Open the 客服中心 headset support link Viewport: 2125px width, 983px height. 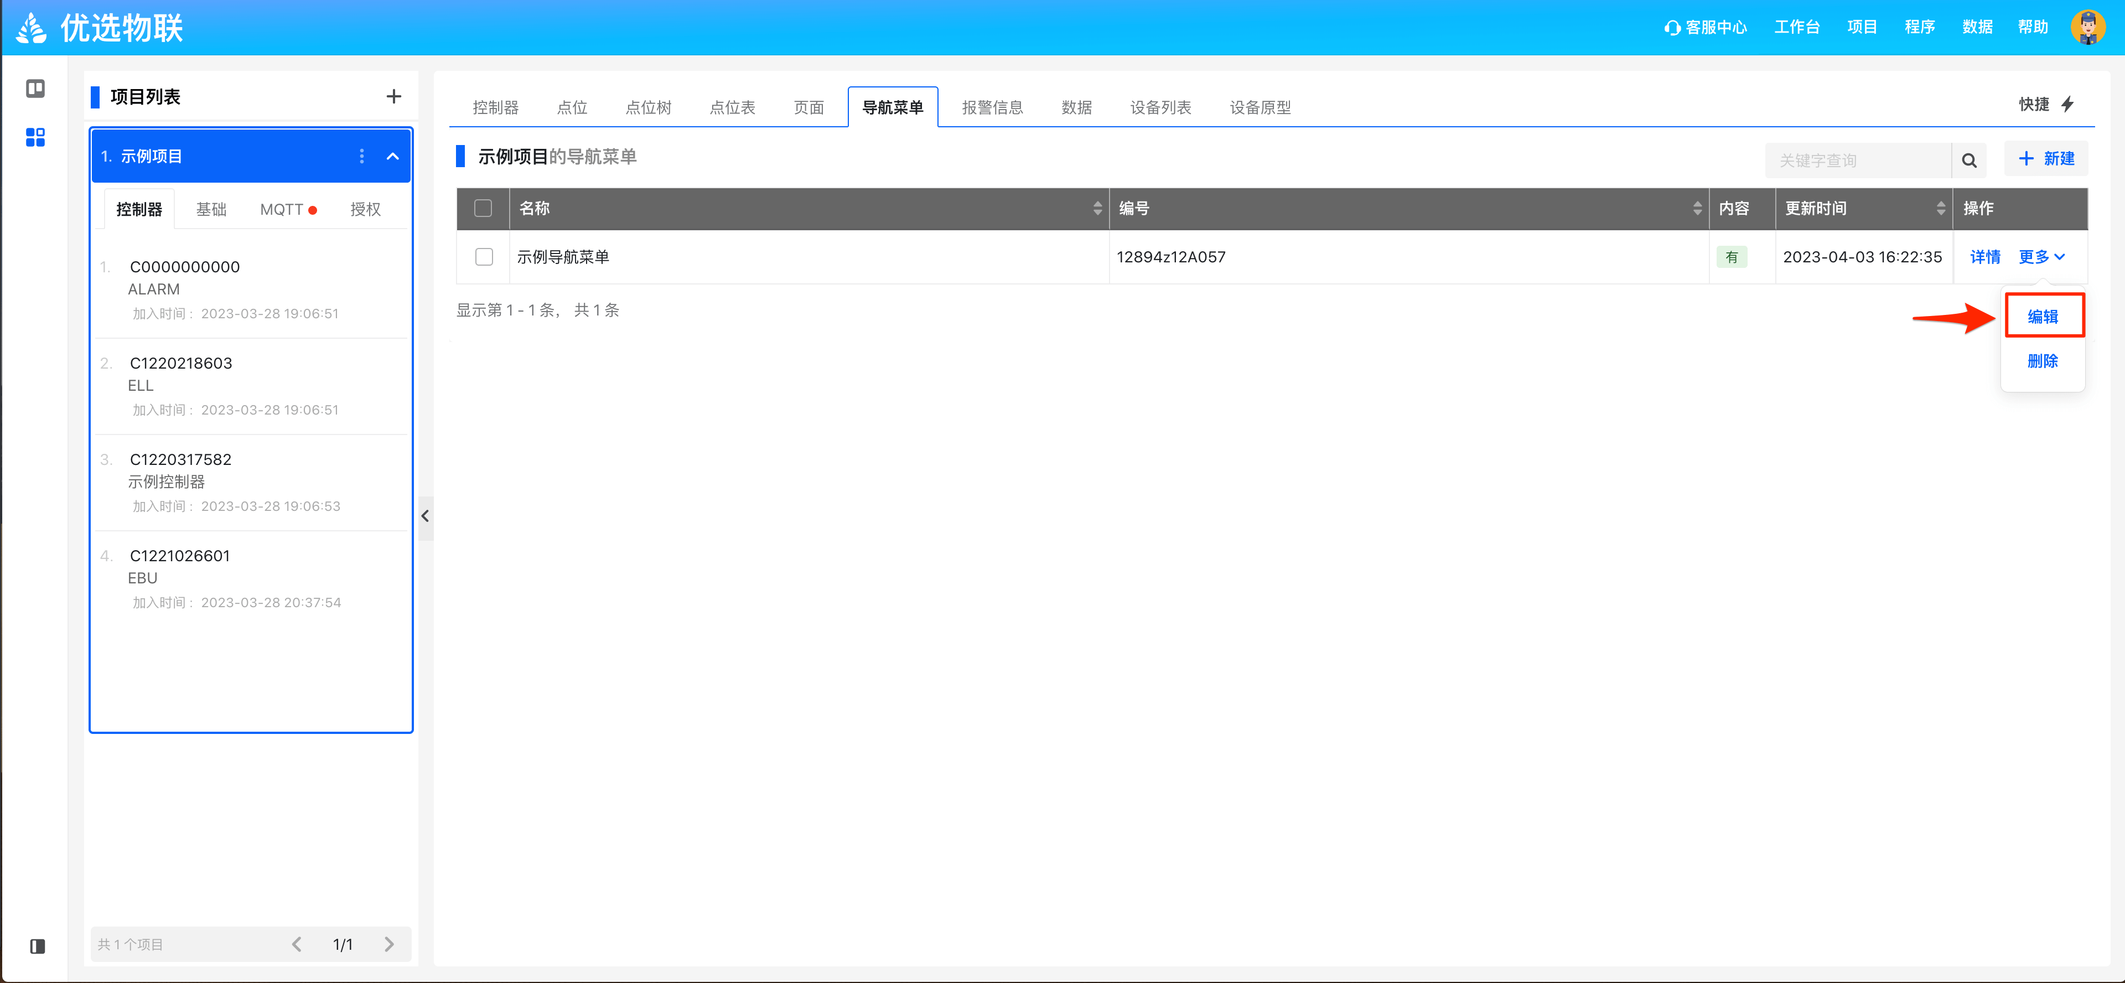pos(1705,27)
